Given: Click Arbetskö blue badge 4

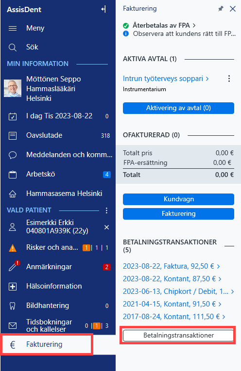Looking at the screenshot, I should click(x=107, y=175).
